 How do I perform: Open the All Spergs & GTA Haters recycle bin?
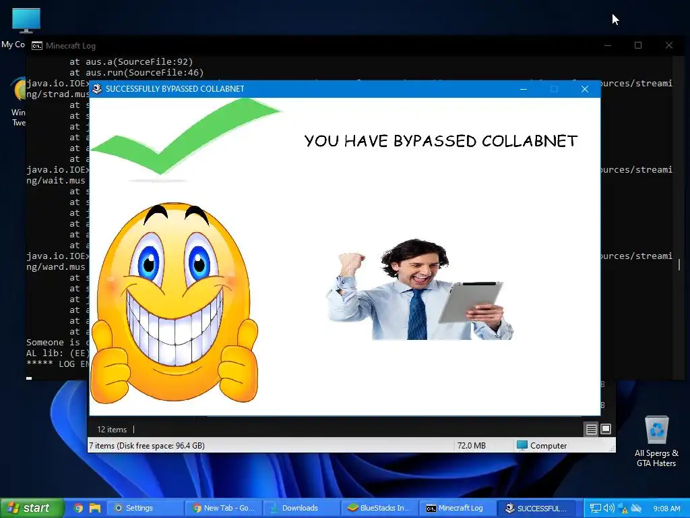coord(656,441)
